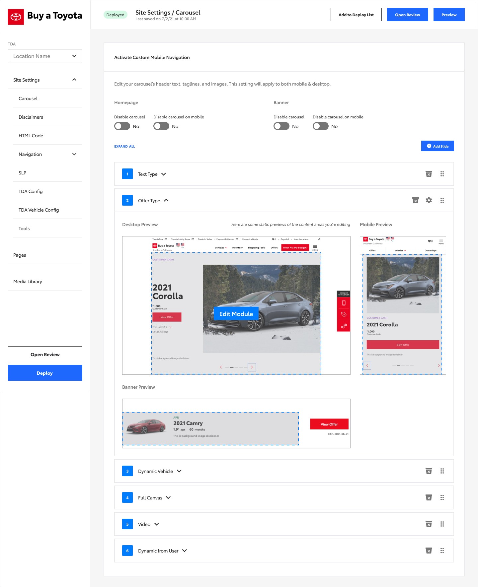
Task: Delete the Dynamic Vehicle slide
Action: (429, 471)
